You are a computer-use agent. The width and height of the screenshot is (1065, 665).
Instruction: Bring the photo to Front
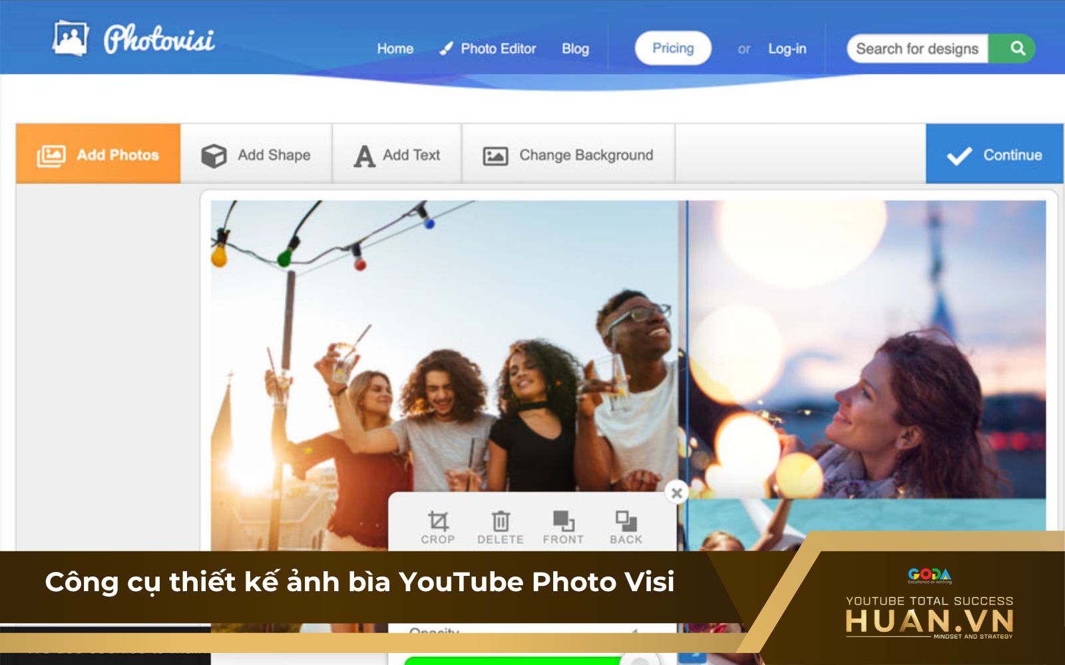[x=563, y=528]
